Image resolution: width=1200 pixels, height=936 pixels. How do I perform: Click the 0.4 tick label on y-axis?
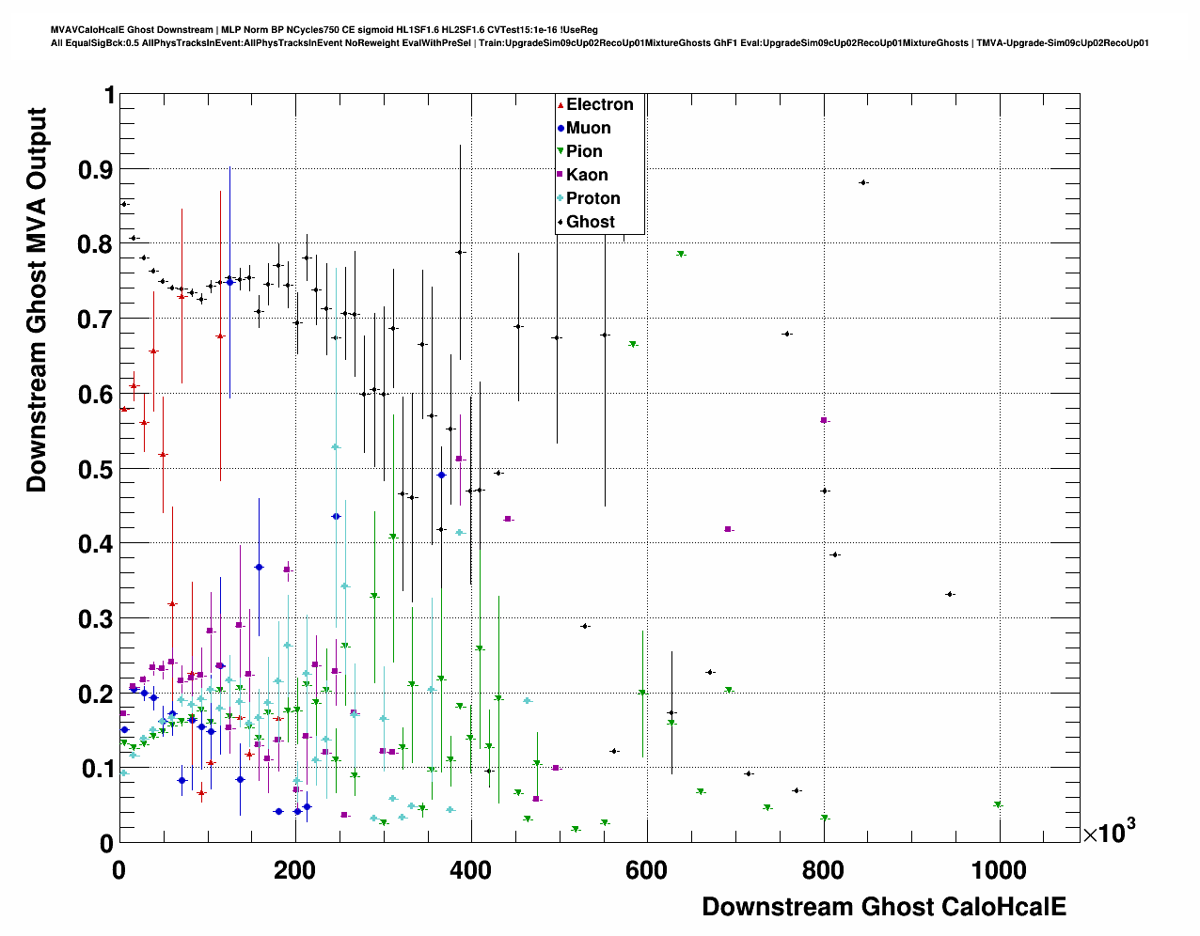[96, 544]
